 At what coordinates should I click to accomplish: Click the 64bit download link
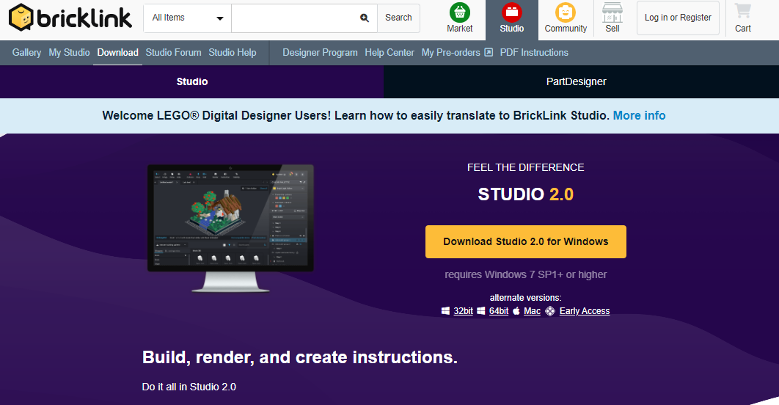coord(498,311)
